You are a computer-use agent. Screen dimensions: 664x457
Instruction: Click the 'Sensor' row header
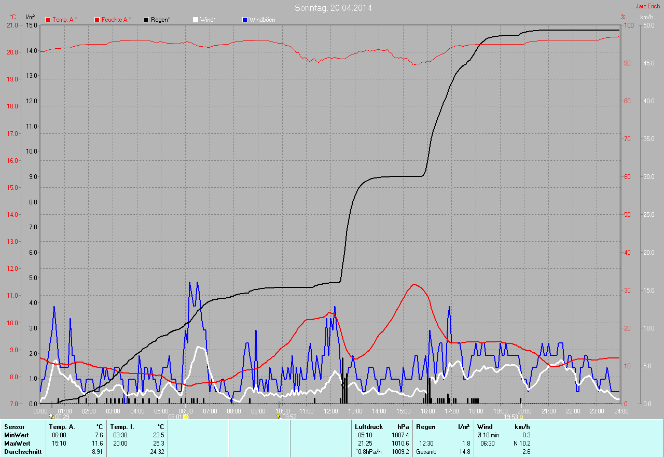[14, 427]
